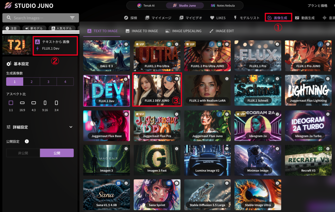This screenshot has height=212, width=335.
Task: Open info icon on FLUX.1 Dev card
Action: click(126, 79)
